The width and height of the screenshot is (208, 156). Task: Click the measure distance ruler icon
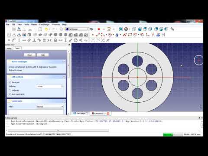point(172,29)
